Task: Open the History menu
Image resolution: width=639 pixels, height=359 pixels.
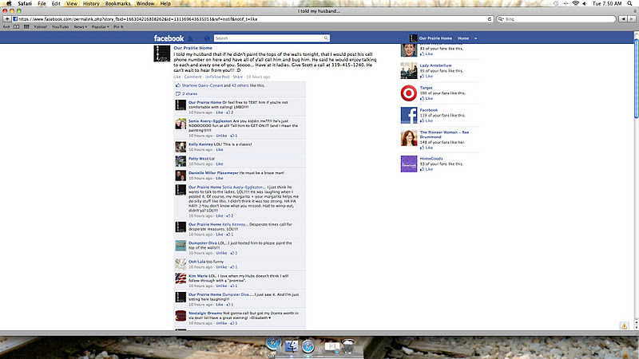Action: [x=91, y=3]
